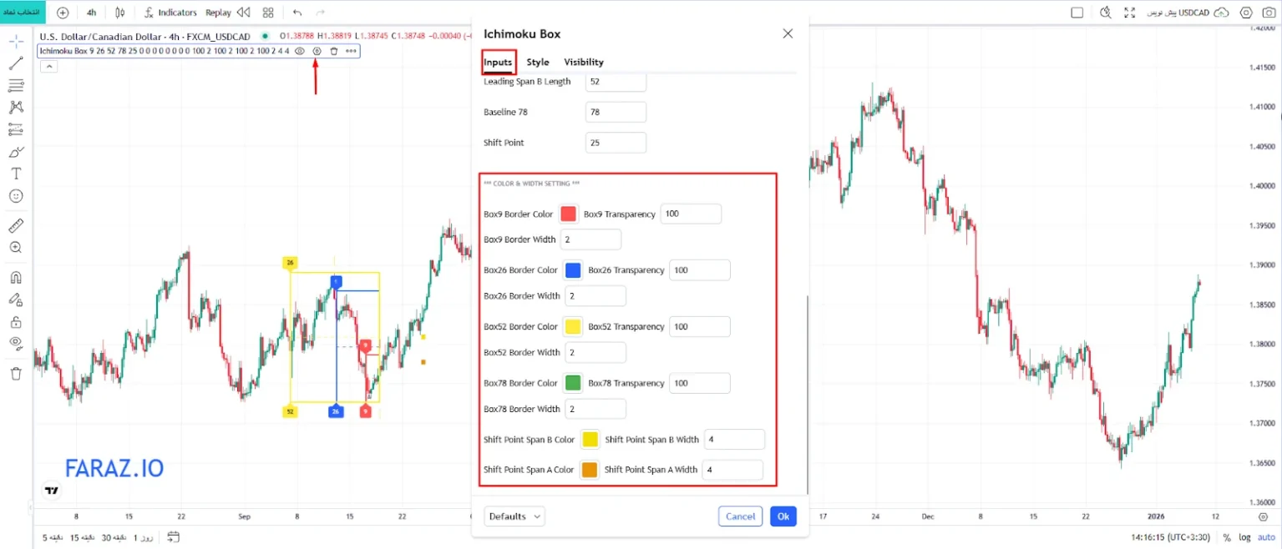Select the text annotation tool
Image resolution: width=1282 pixels, height=549 pixels.
(x=16, y=174)
